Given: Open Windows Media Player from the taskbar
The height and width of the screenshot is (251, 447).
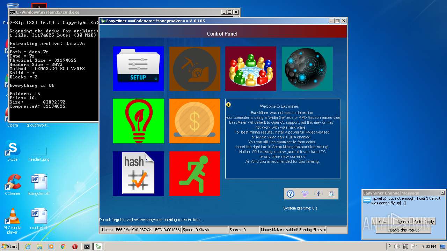Looking at the screenshot, I should (51, 246).
